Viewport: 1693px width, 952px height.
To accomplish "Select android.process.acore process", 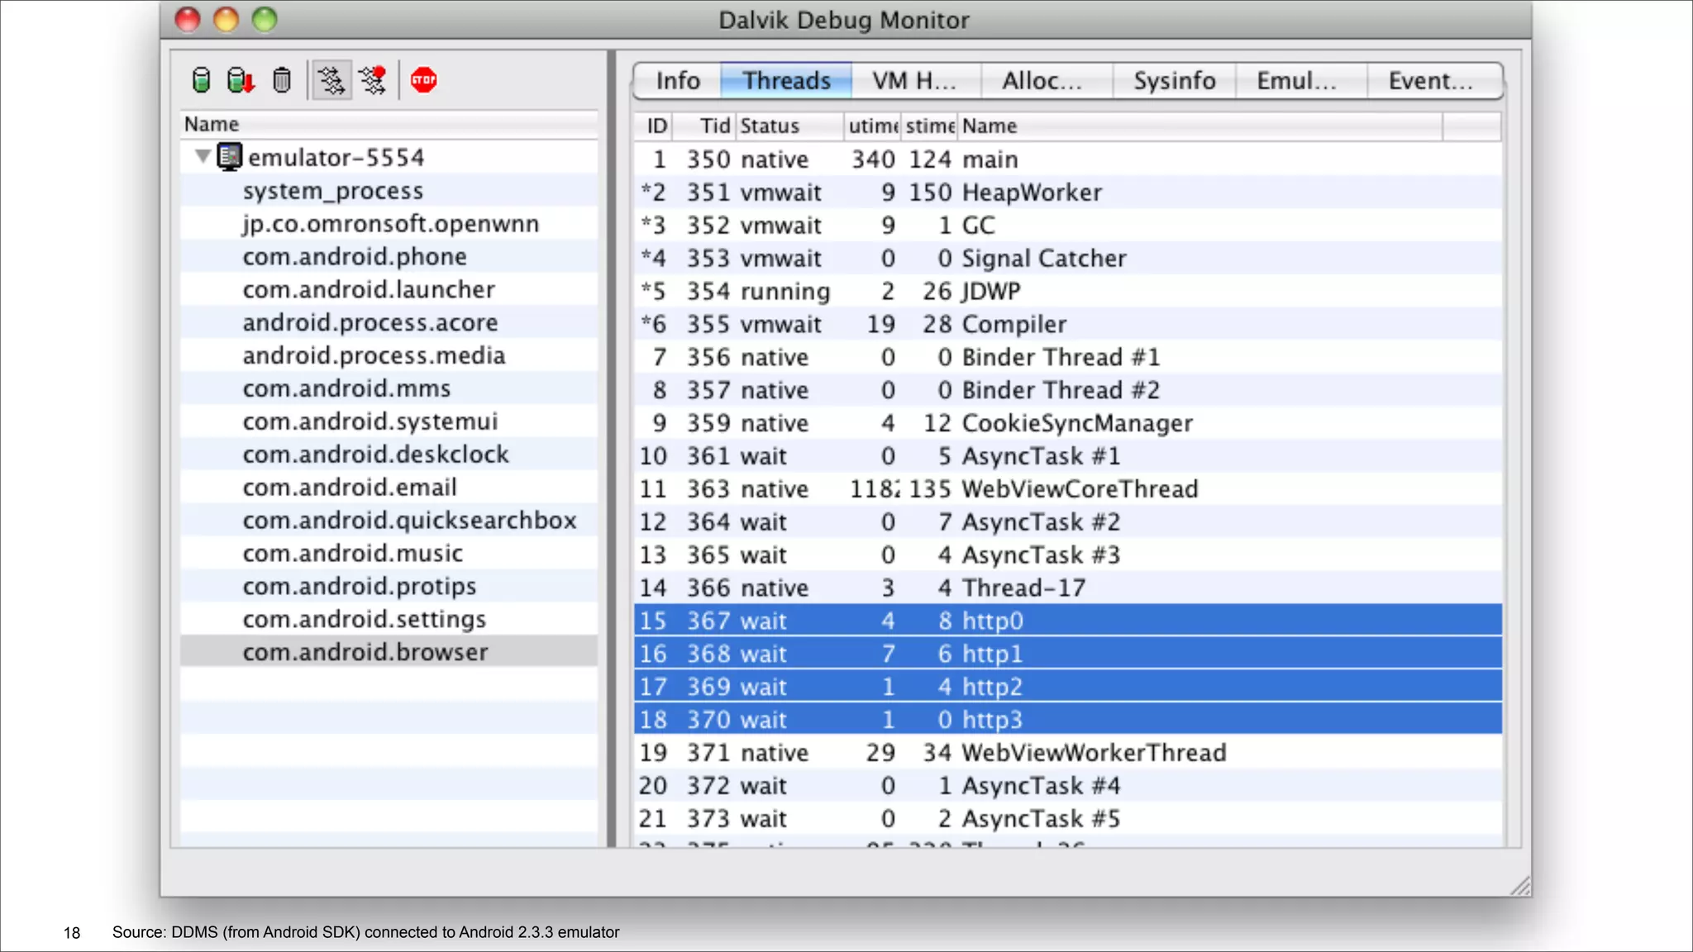I will [x=389, y=322].
